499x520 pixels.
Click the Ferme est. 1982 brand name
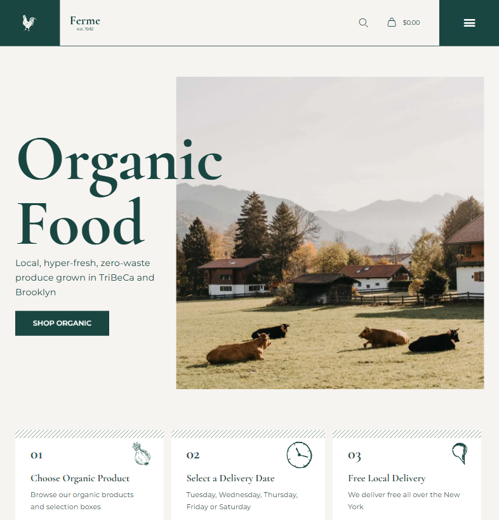coord(85,23)
